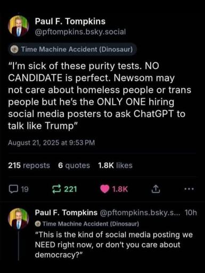Open the reply starting "This is the kind"
The image size is (205, 273).
pyautogui.click(x=114, y=245)
